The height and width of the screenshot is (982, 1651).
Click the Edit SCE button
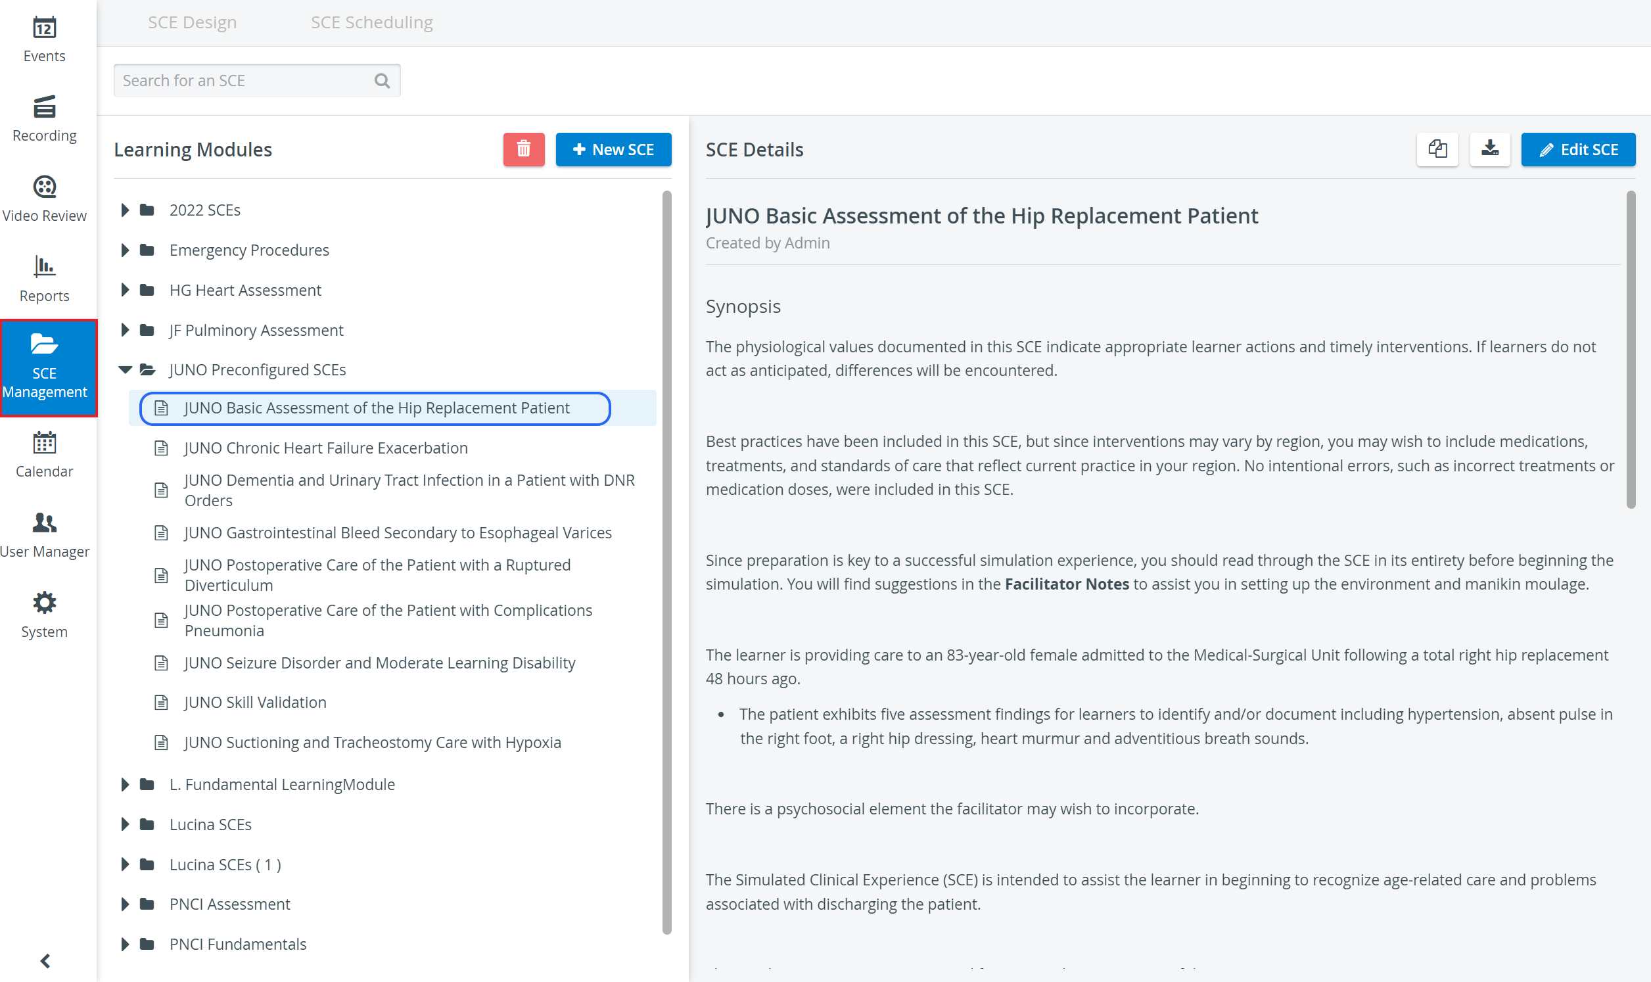point(1578,150)
